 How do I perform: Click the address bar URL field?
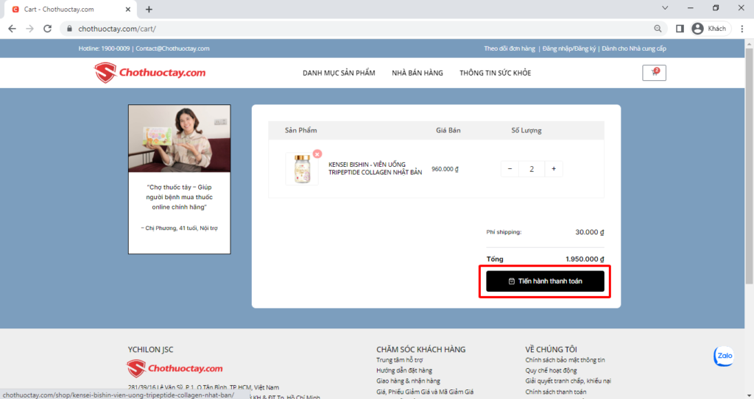(363, 29)
